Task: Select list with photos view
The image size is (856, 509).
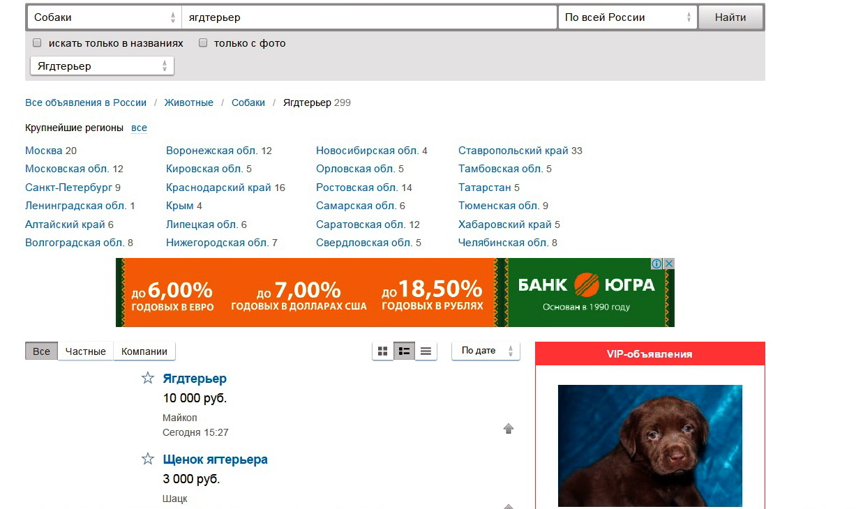Action: (x=404, y=351)
